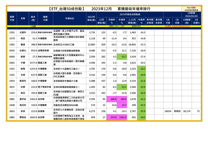Click pink 1361.0 yearly growth cell
Viewport: 208px width, 147px height.
tap(122, 117)
